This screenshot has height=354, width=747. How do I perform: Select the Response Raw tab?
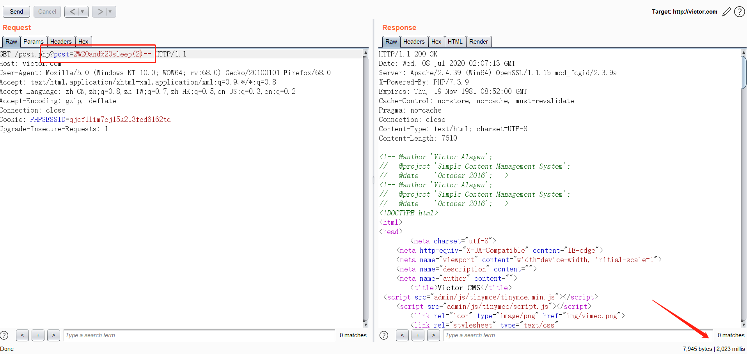point(391,42)
